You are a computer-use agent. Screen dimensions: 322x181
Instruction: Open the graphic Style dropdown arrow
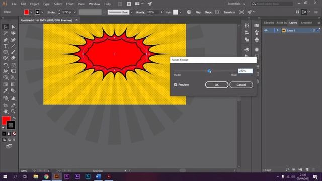[180, 12]
